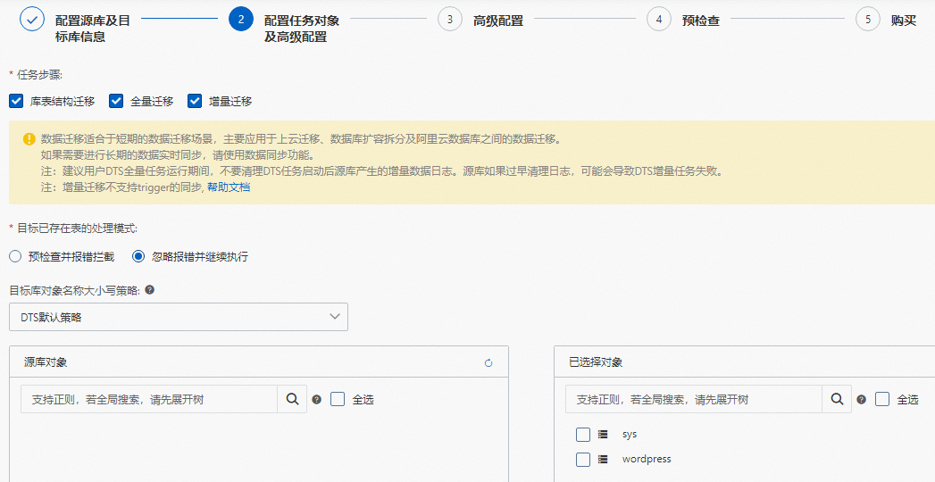Click help icon beside 目标库对象名称大小写策略
This screenshot has width=935, height=482.
click(x=150, y=290)
